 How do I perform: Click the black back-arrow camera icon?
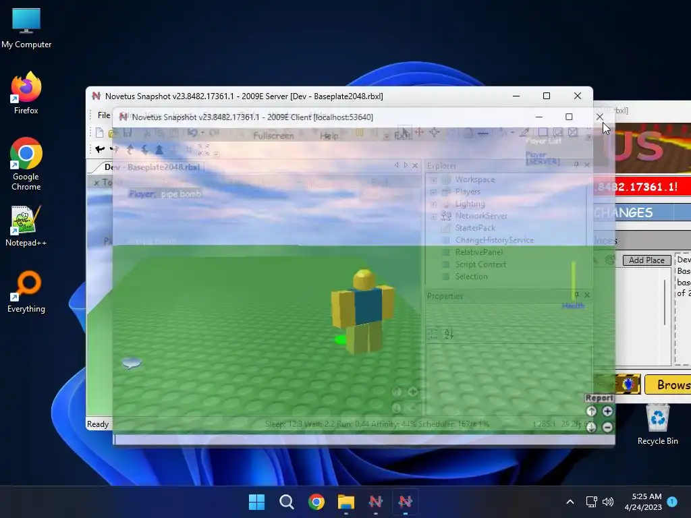point(100,149)
